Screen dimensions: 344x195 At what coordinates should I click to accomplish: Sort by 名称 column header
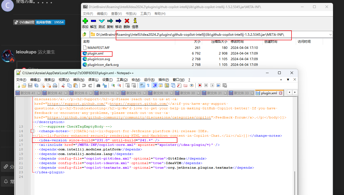tap(128, 42)
